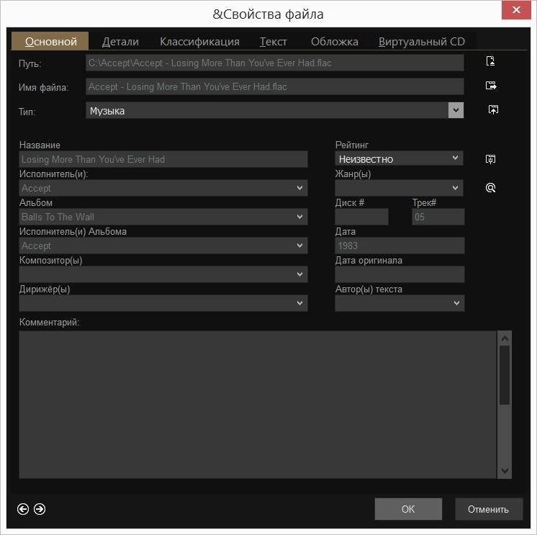Go to previous file with the left arrow icon
Screen dimensions: 537x535
[23, 509]
